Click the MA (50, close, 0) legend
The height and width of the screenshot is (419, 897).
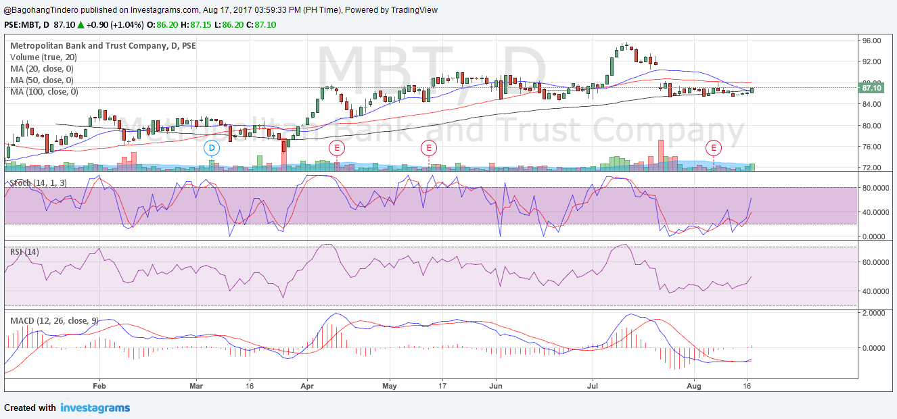pyautogui.click(x=42, y=80)
